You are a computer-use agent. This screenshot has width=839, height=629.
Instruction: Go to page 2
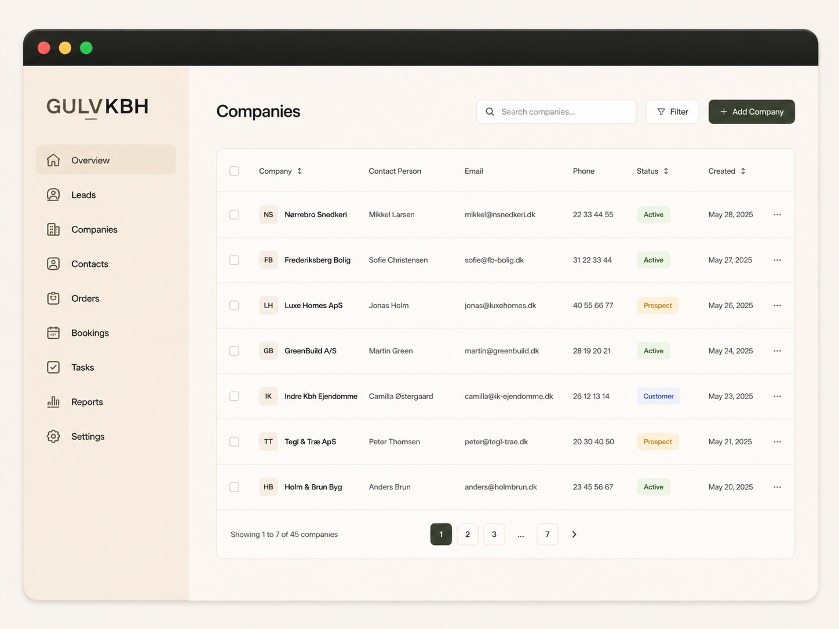click(x=468, y=534)
